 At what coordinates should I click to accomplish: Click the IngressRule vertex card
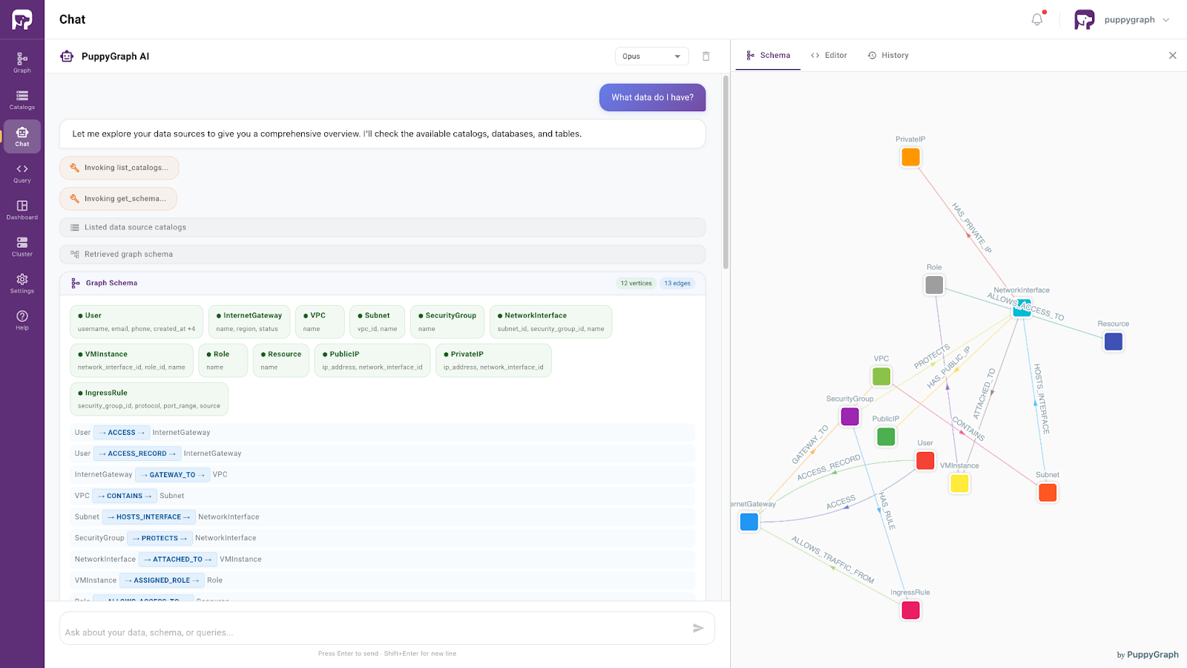149,399
